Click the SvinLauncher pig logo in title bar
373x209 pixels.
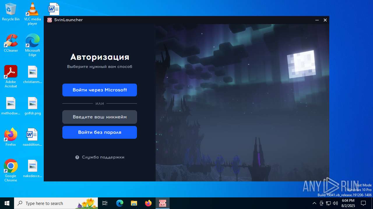click(50, 20)
